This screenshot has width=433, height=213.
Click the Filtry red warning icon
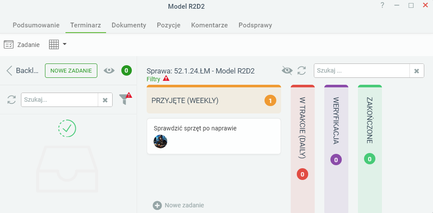(x=166, y=79)
